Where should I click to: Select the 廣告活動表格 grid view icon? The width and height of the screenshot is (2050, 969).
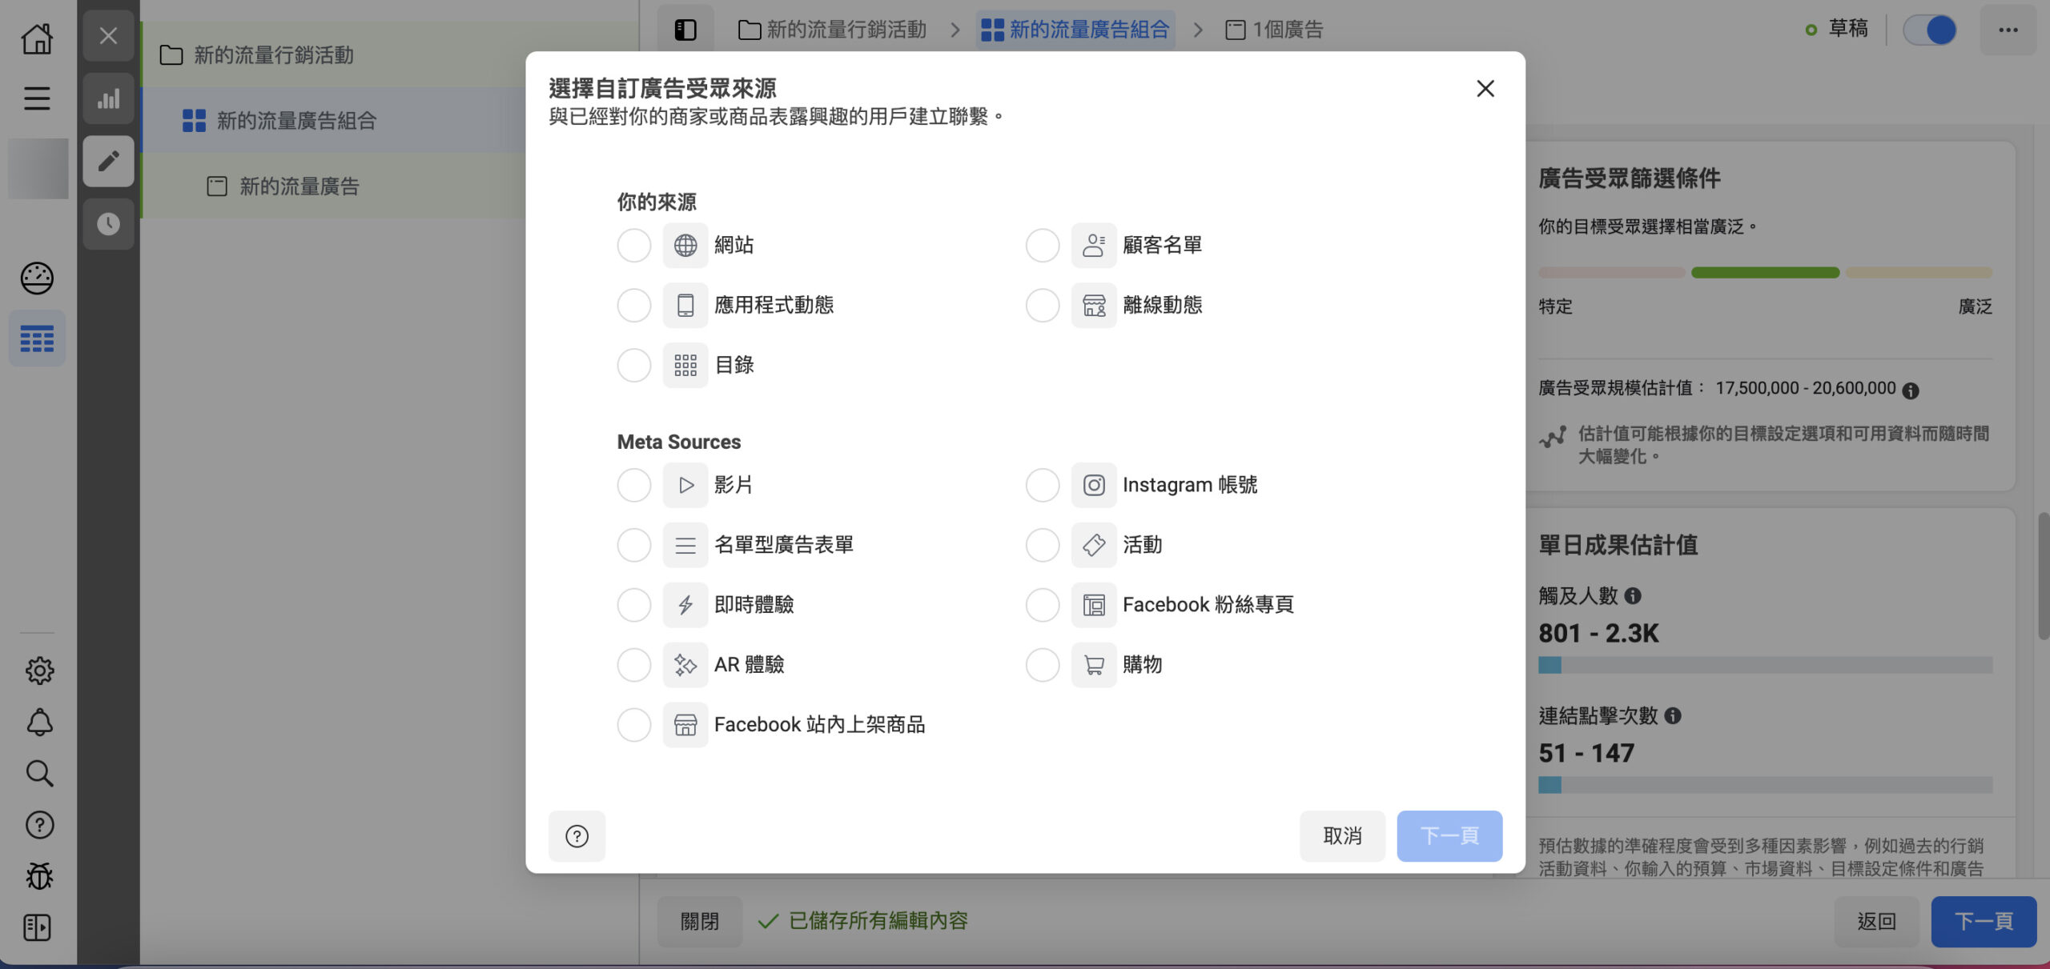click(x=37, y=338)
